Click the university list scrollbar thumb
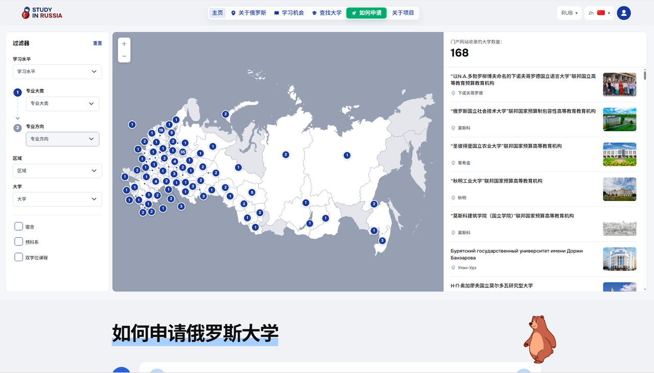The width and height of the screenshot is (654, 373). tap(645, 76)
